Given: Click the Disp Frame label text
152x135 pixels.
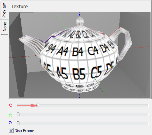Looking at the screenshot, I should [x=24, y=131].
